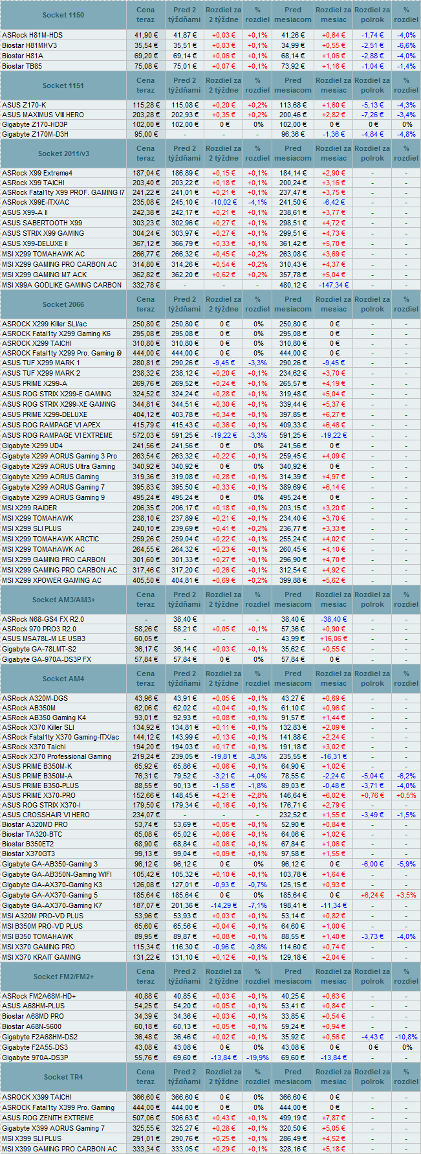This screenshot has height=1154, width=421.
Task: Select the ASRock H81M-HDS row name
Action: pos(32,35)
